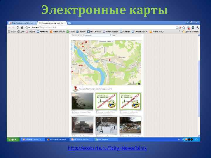Image resolution: width=211 pixels, height=158 pixels.
Task: Open the 'Пуск' start menu
Action: 13,140
